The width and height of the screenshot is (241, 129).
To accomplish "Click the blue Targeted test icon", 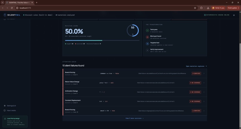I will pos(147,44).
